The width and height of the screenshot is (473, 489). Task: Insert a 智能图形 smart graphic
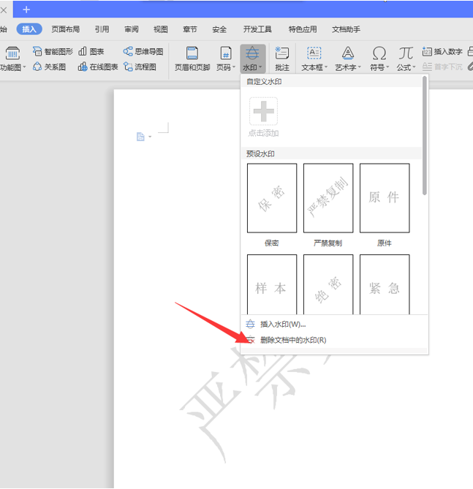click(x=53, y=51)
